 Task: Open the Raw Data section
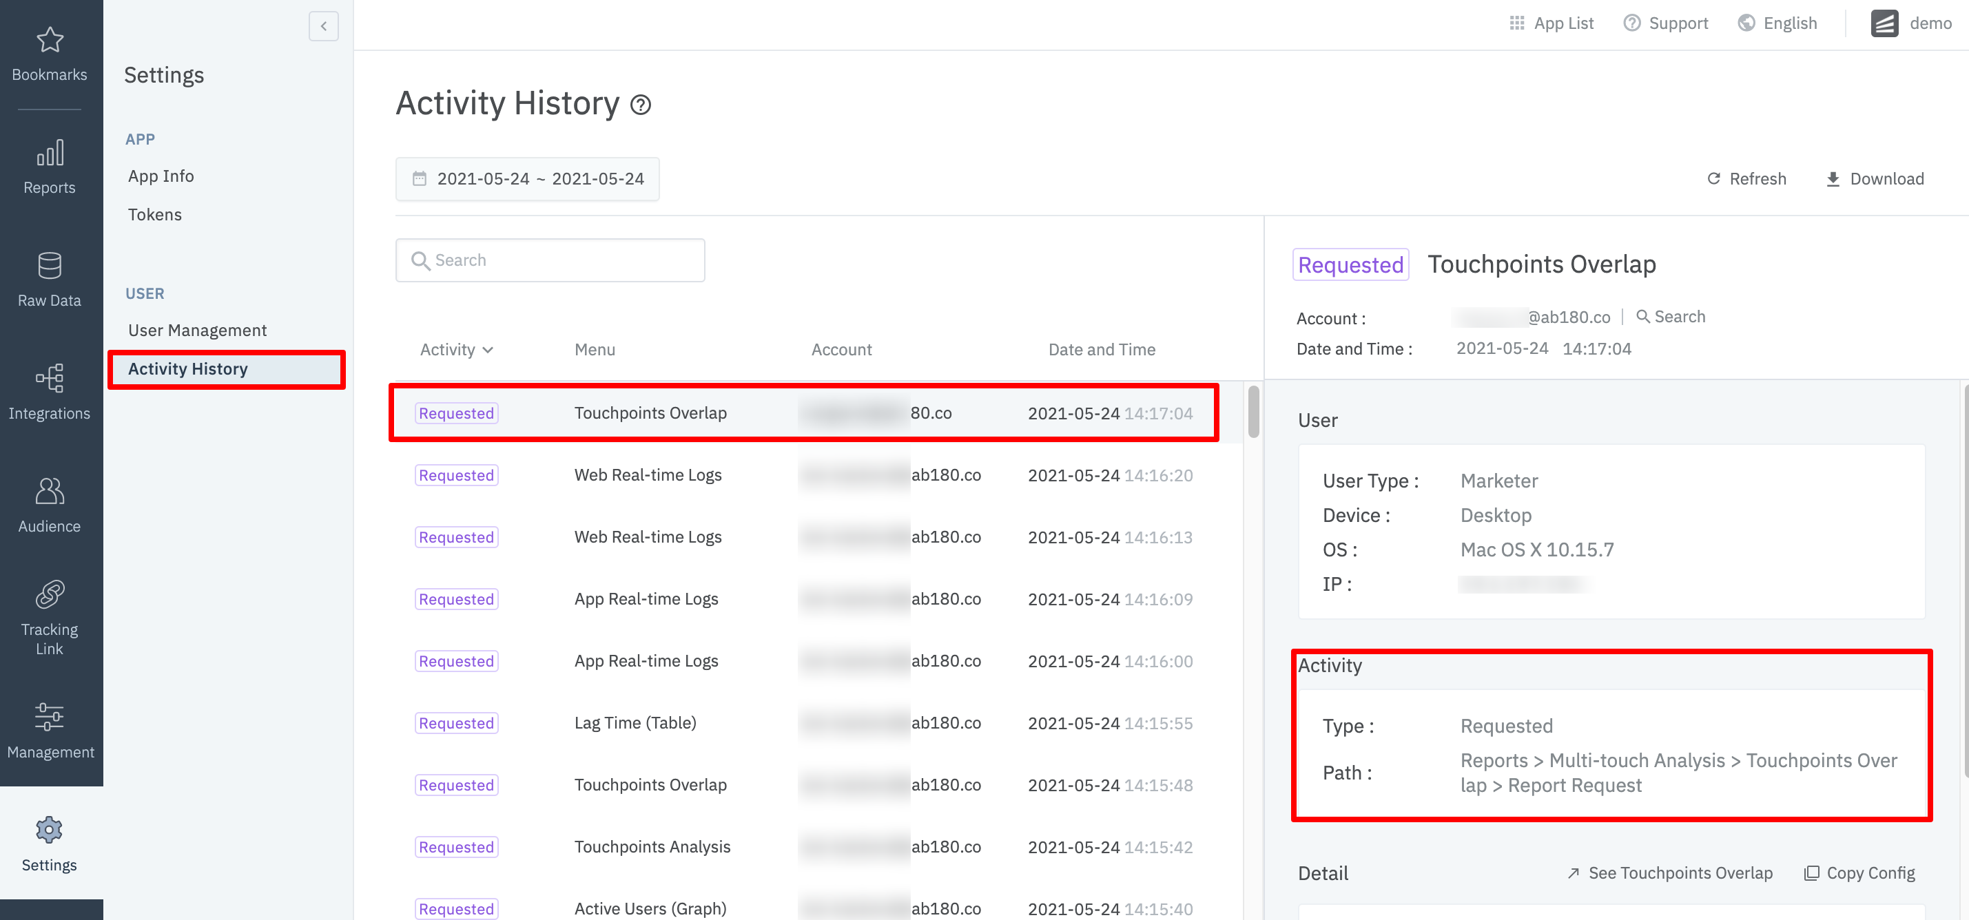click(50, 280)
